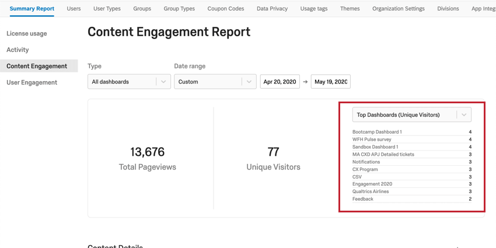
Task: Click Bootcamp Dashboard 1 in list
Action: (377, 132)
